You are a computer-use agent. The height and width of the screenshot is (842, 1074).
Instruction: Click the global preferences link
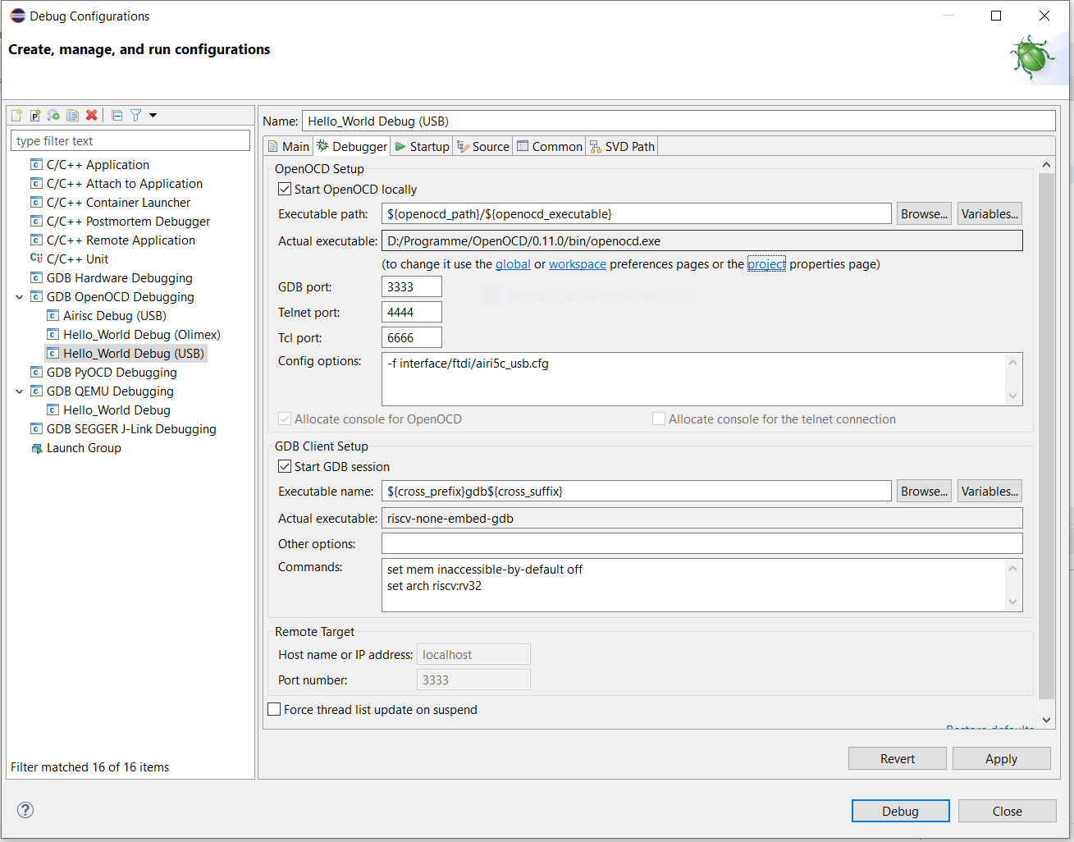(513, 264)
